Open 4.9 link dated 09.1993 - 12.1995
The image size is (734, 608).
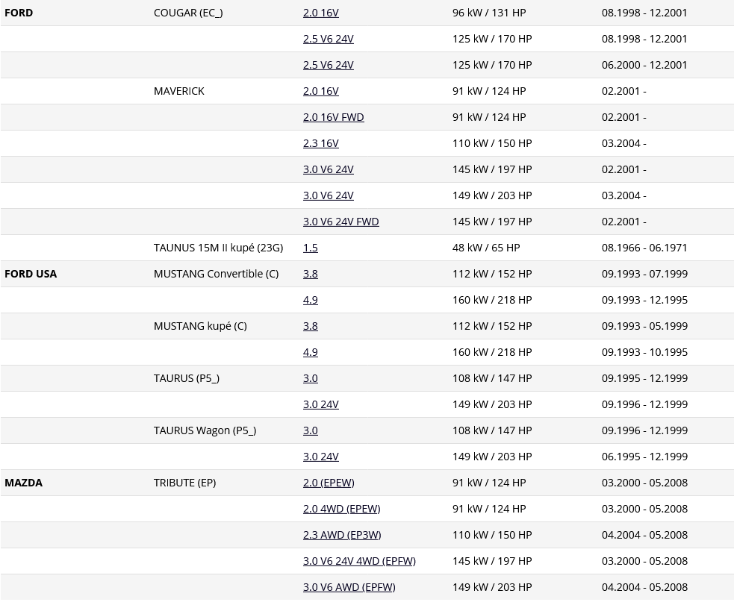(311, 300)
